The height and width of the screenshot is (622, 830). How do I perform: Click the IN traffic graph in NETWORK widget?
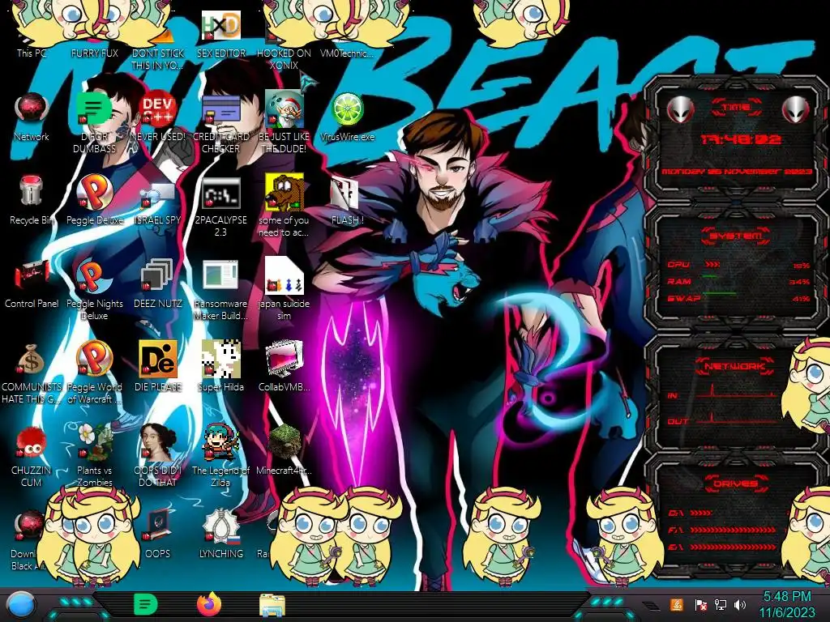pos(736,391)
